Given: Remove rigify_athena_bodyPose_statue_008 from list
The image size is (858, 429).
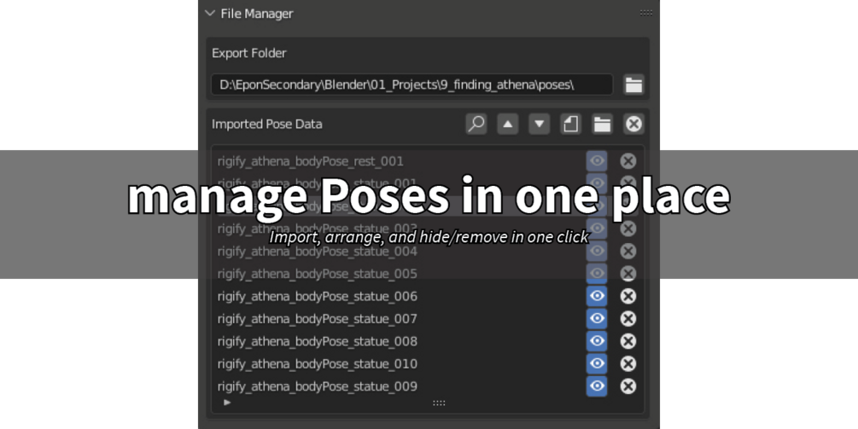Looking at the screenshot, I should click(628, 341).
